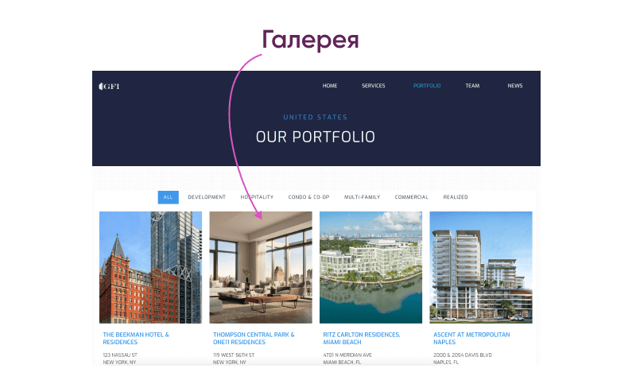Screen dimensions: 636x380
Task: Select the Portfolio navigation link
Action: click(x=427, y=86)
